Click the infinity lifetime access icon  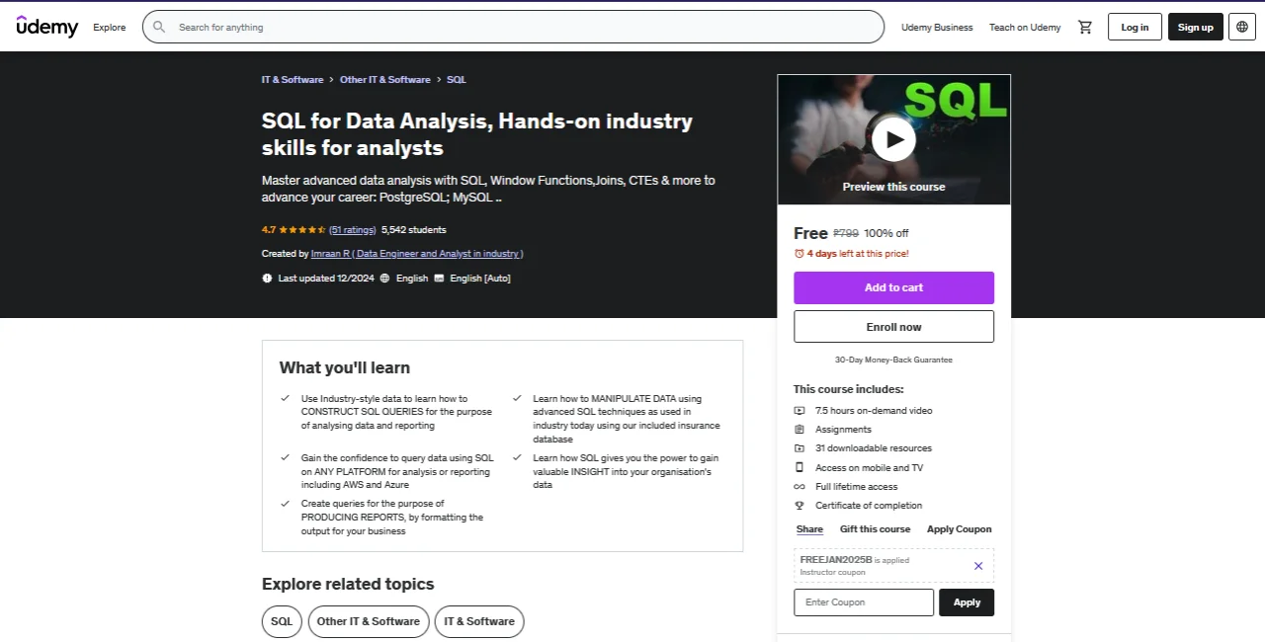click(800, 487)
